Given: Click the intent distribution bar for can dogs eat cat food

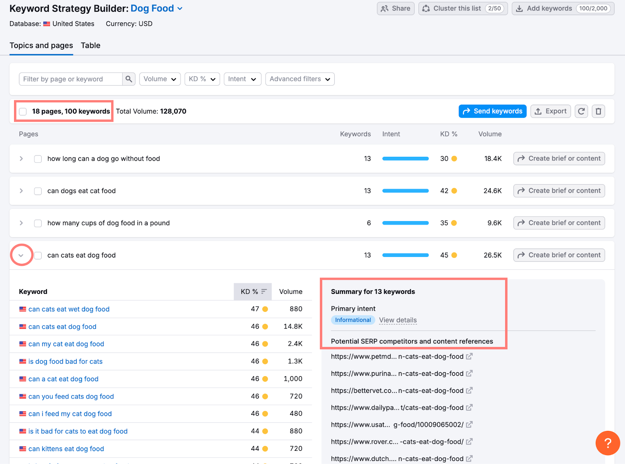Looking at the screenshot, I should (405, 191).
